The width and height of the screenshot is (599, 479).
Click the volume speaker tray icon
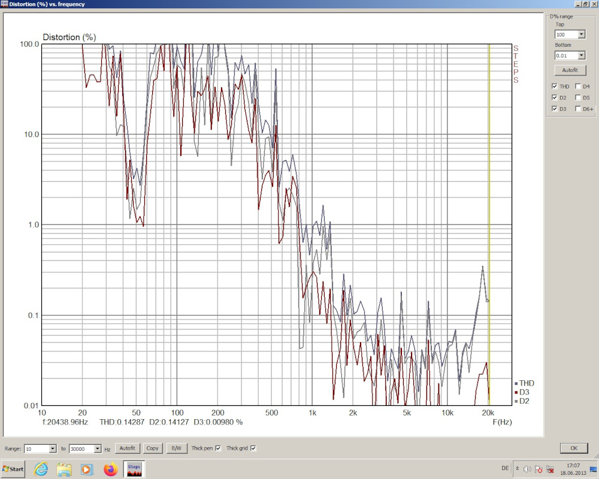pyautogui.click(x=527, y=469)
